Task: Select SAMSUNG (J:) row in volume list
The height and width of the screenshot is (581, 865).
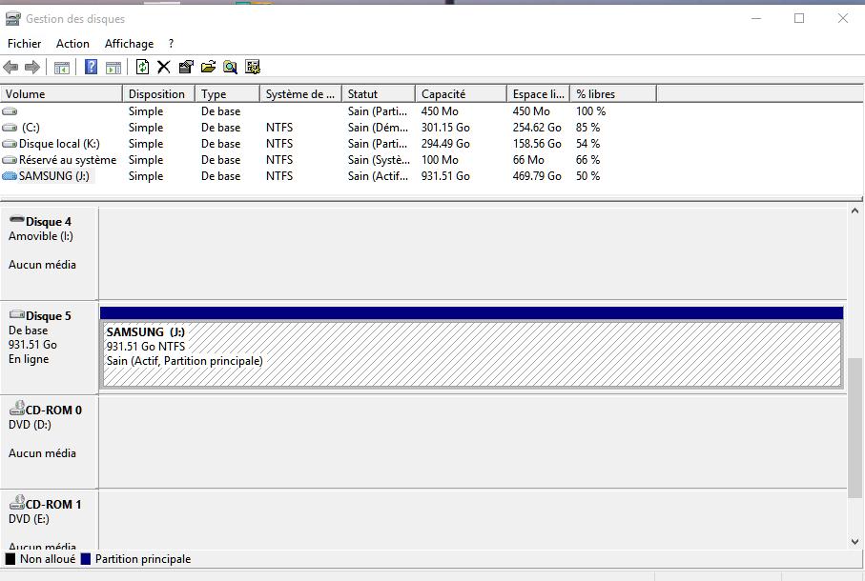Action: coord(54,176)
